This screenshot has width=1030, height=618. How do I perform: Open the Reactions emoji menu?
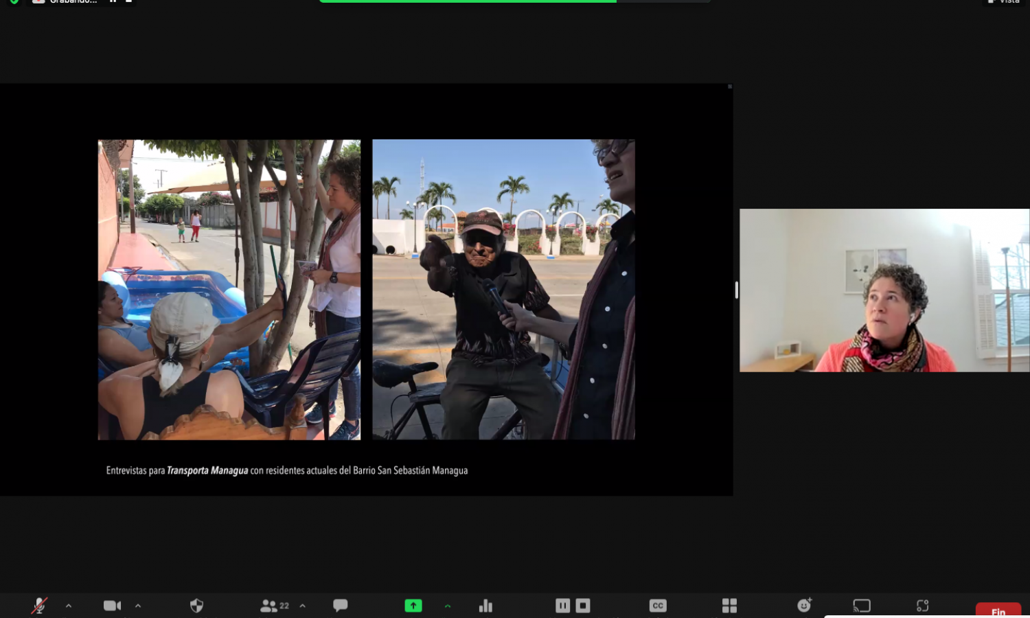804,605
